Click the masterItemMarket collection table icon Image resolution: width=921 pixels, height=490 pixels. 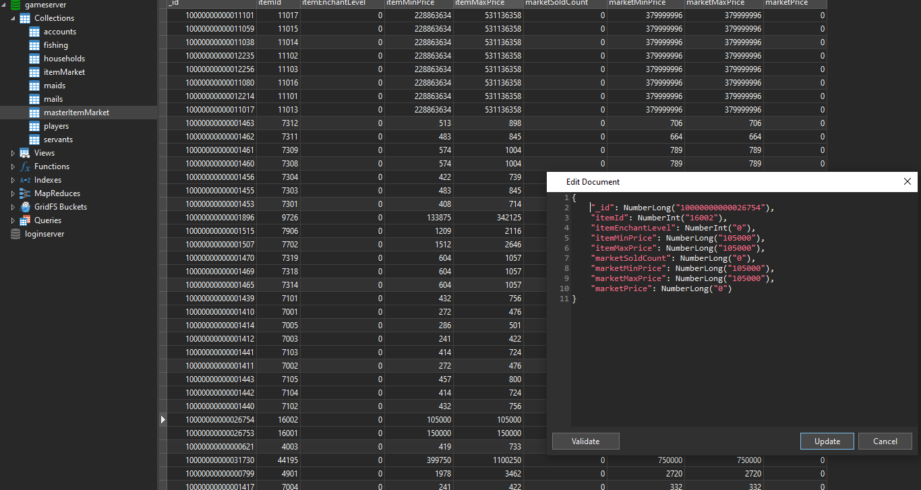click(x=34, y=113)
